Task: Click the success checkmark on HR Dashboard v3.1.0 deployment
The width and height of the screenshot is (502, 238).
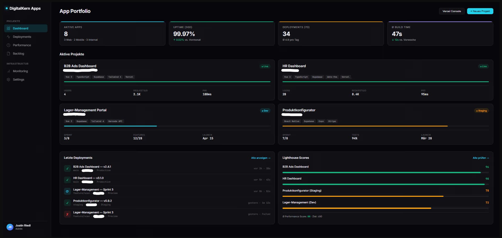Action: tap(67, 180)
